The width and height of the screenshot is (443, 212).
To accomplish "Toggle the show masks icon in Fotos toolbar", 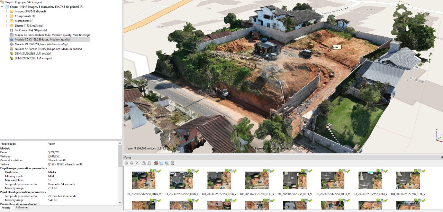I will (166, 163).
